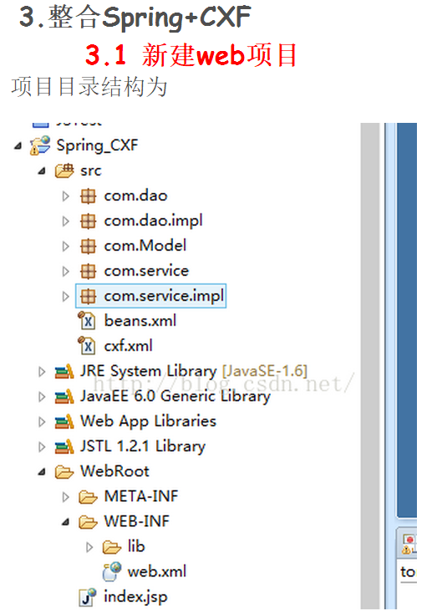Image resolution: width=437 pixels, height=616 pixels.
Task: Select the cxf.xml file name
Action: tap(128, 346)
